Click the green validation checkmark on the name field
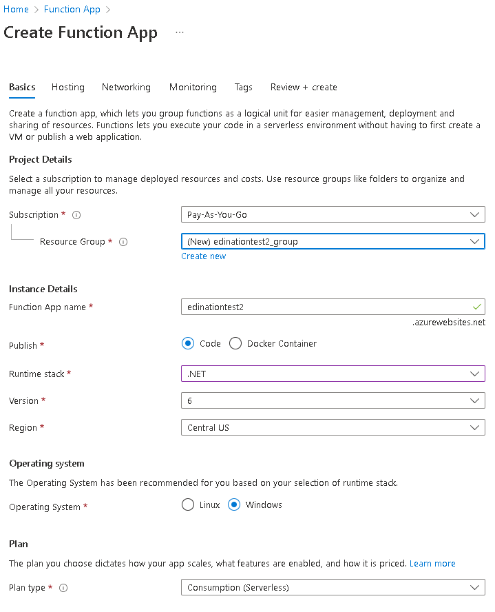 pyautogui.click(x=478, y=307)
